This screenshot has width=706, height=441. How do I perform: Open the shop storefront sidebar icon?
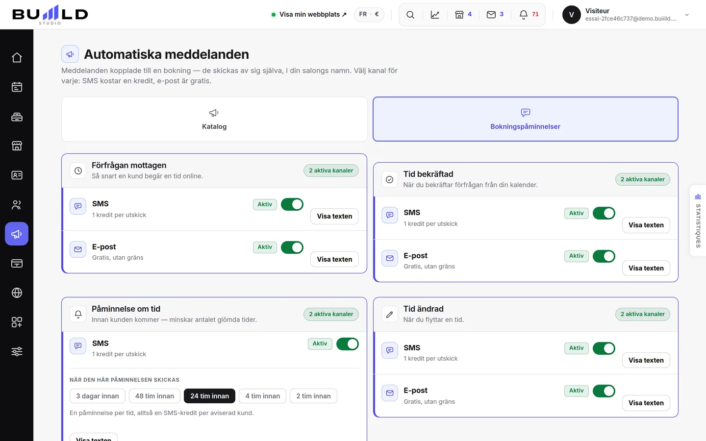click(x=17, y=146)
